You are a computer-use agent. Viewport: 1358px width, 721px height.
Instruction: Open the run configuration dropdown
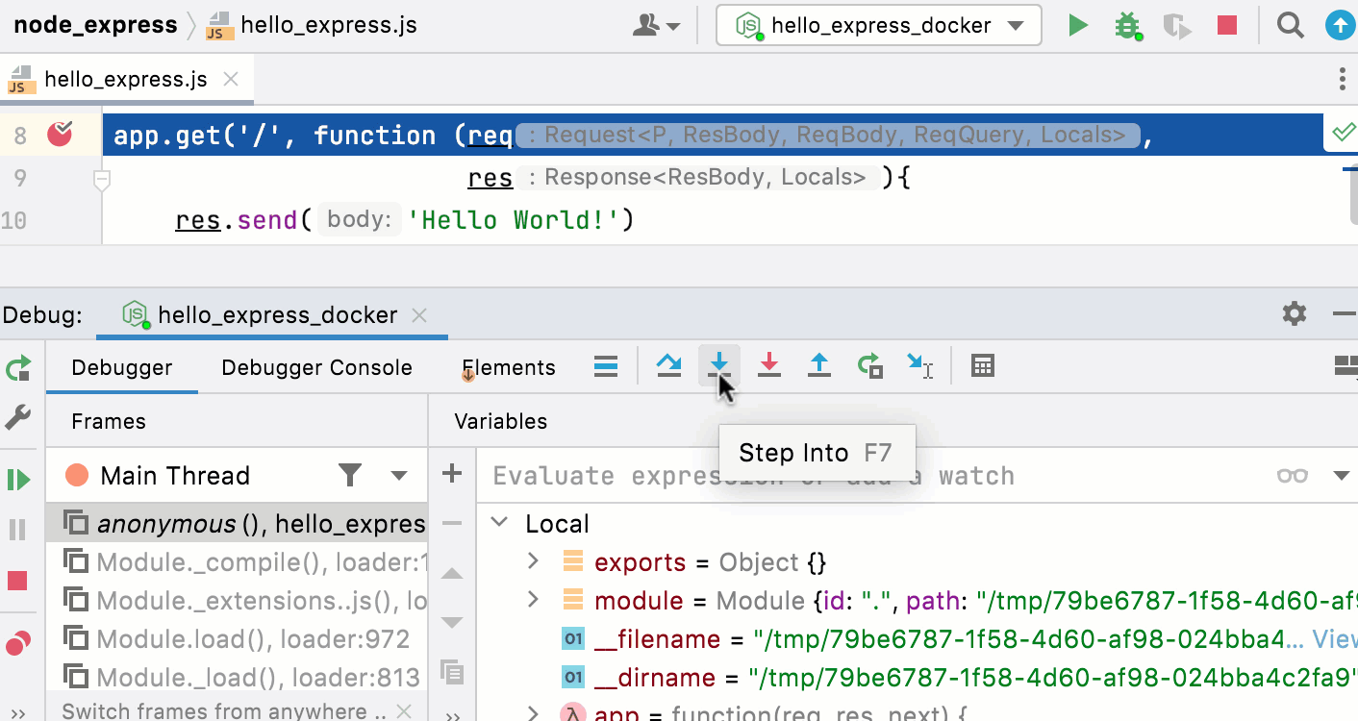pyautogui.click(x=1017, y=25)
